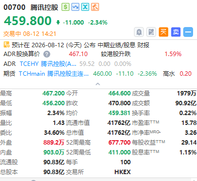Click the question mark help icon next to ADR股换算价

pos(47,54)
